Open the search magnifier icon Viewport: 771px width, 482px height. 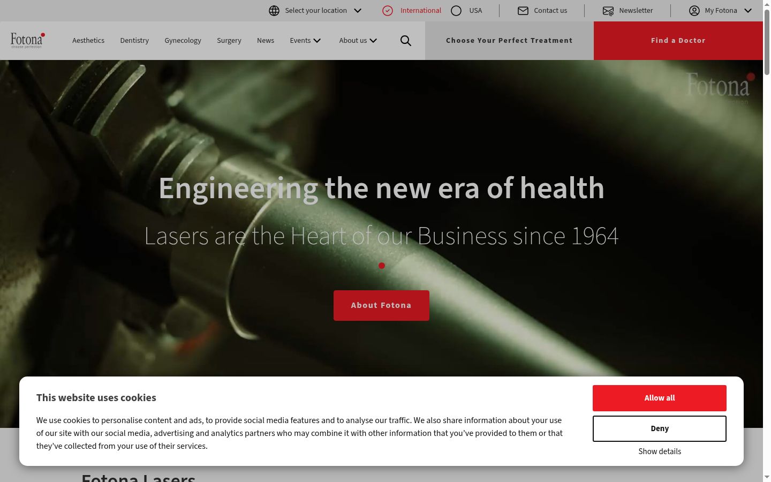(406, 41)
